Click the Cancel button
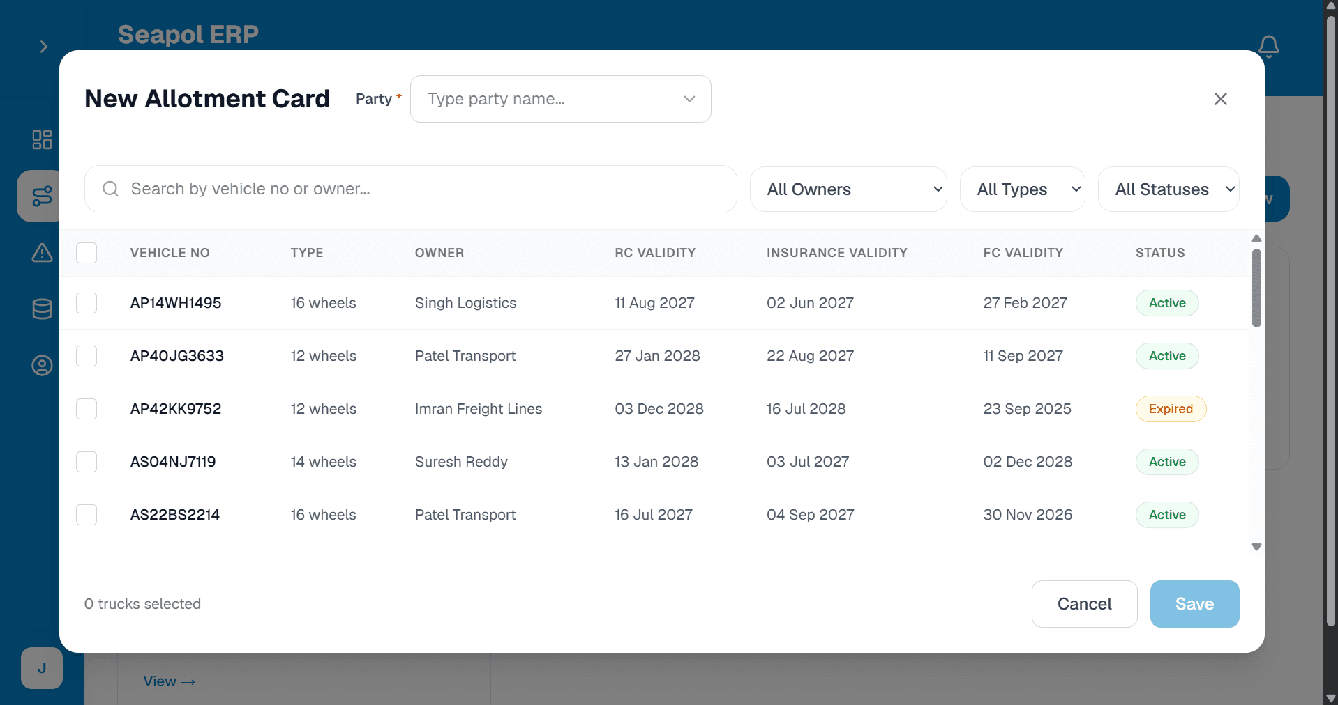The width and height of the screenshot is (1338, 705). (1084, 604)
